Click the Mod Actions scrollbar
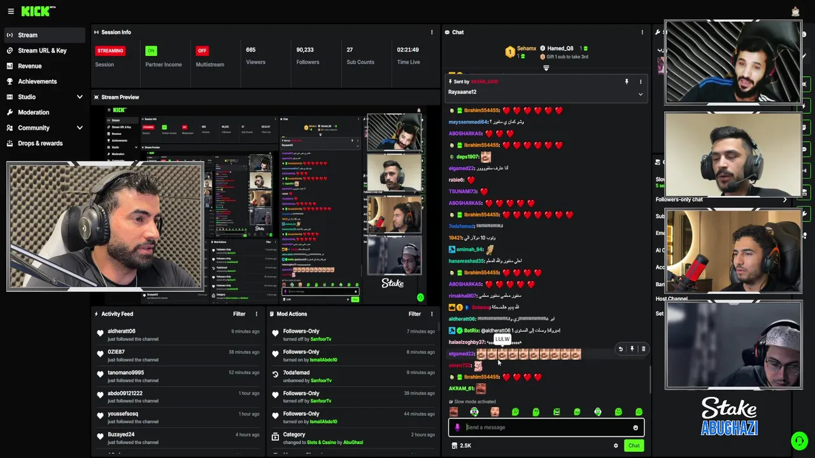815x458 pixels. point(439,327)
